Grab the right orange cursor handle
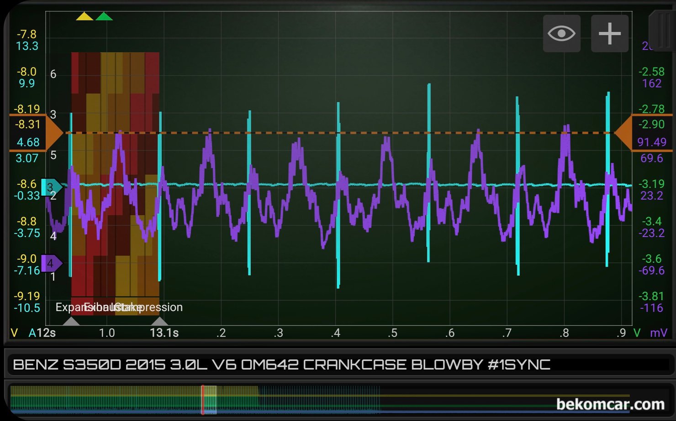Viewport: 676px width, 421px height. tap(643, 133)
